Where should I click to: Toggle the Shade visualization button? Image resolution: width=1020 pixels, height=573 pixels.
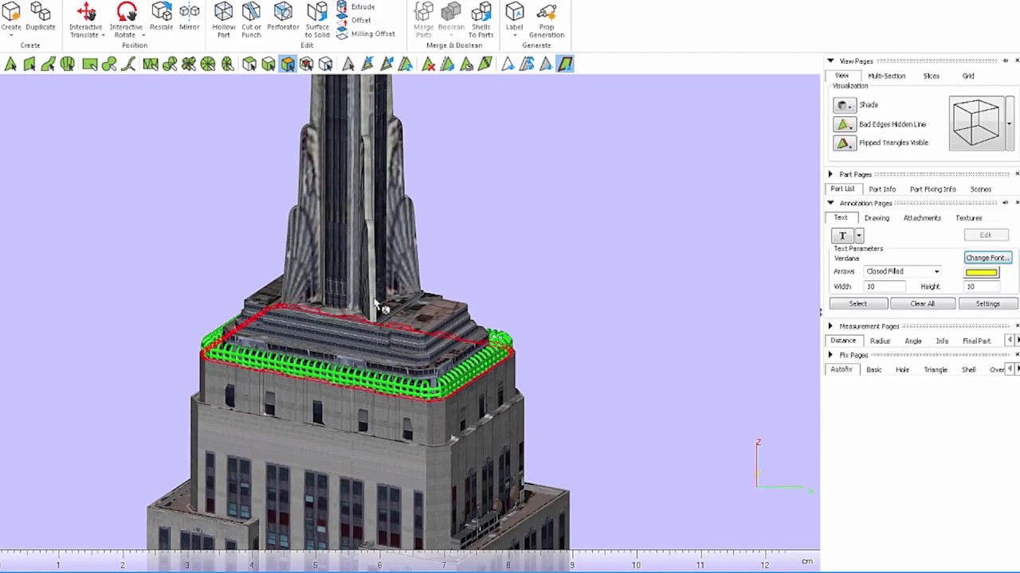coord(845,105)
